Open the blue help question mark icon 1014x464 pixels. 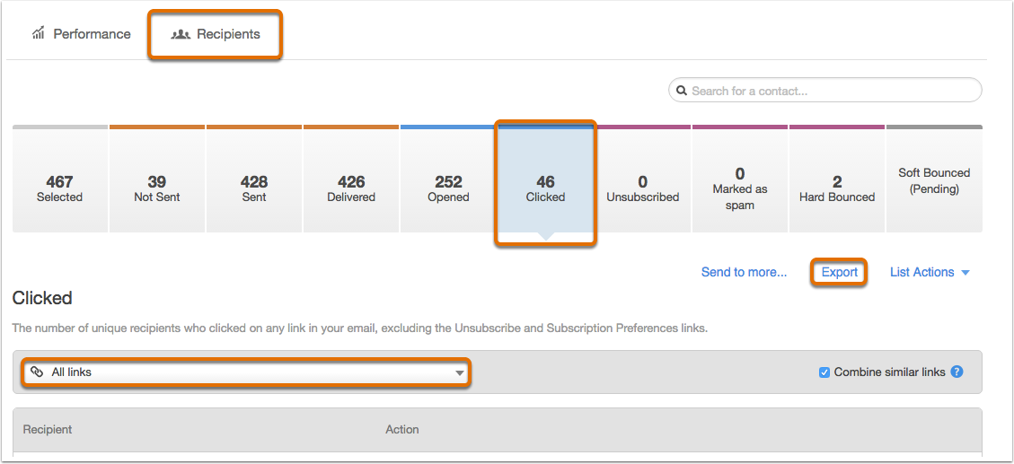pyautogui.click(x=957, y=372)
